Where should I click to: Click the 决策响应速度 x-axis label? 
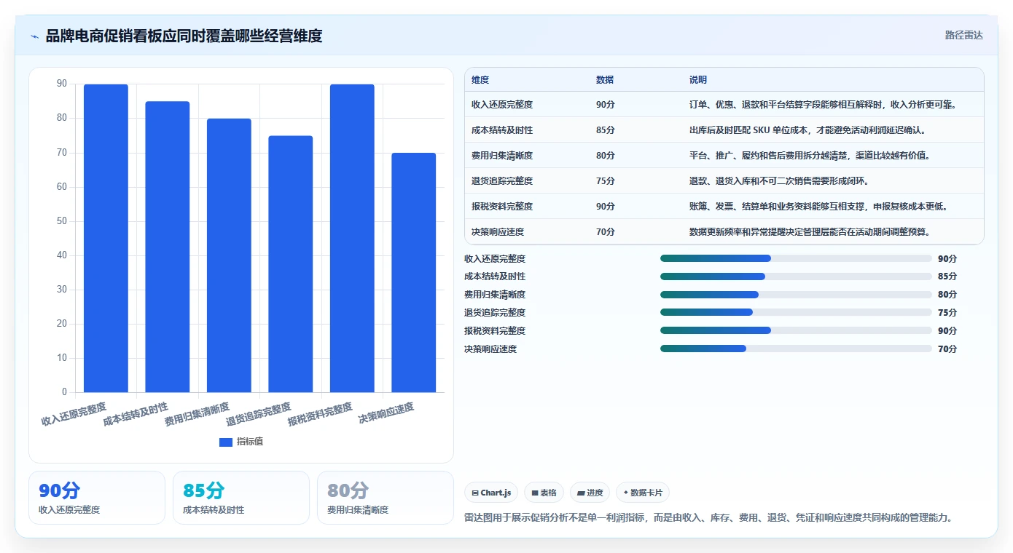click(386, 414)
